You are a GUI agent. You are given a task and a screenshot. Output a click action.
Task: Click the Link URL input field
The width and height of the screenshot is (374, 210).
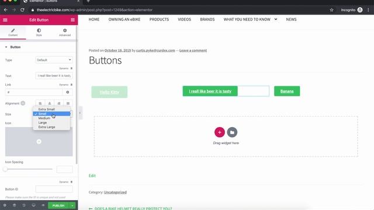34,92
